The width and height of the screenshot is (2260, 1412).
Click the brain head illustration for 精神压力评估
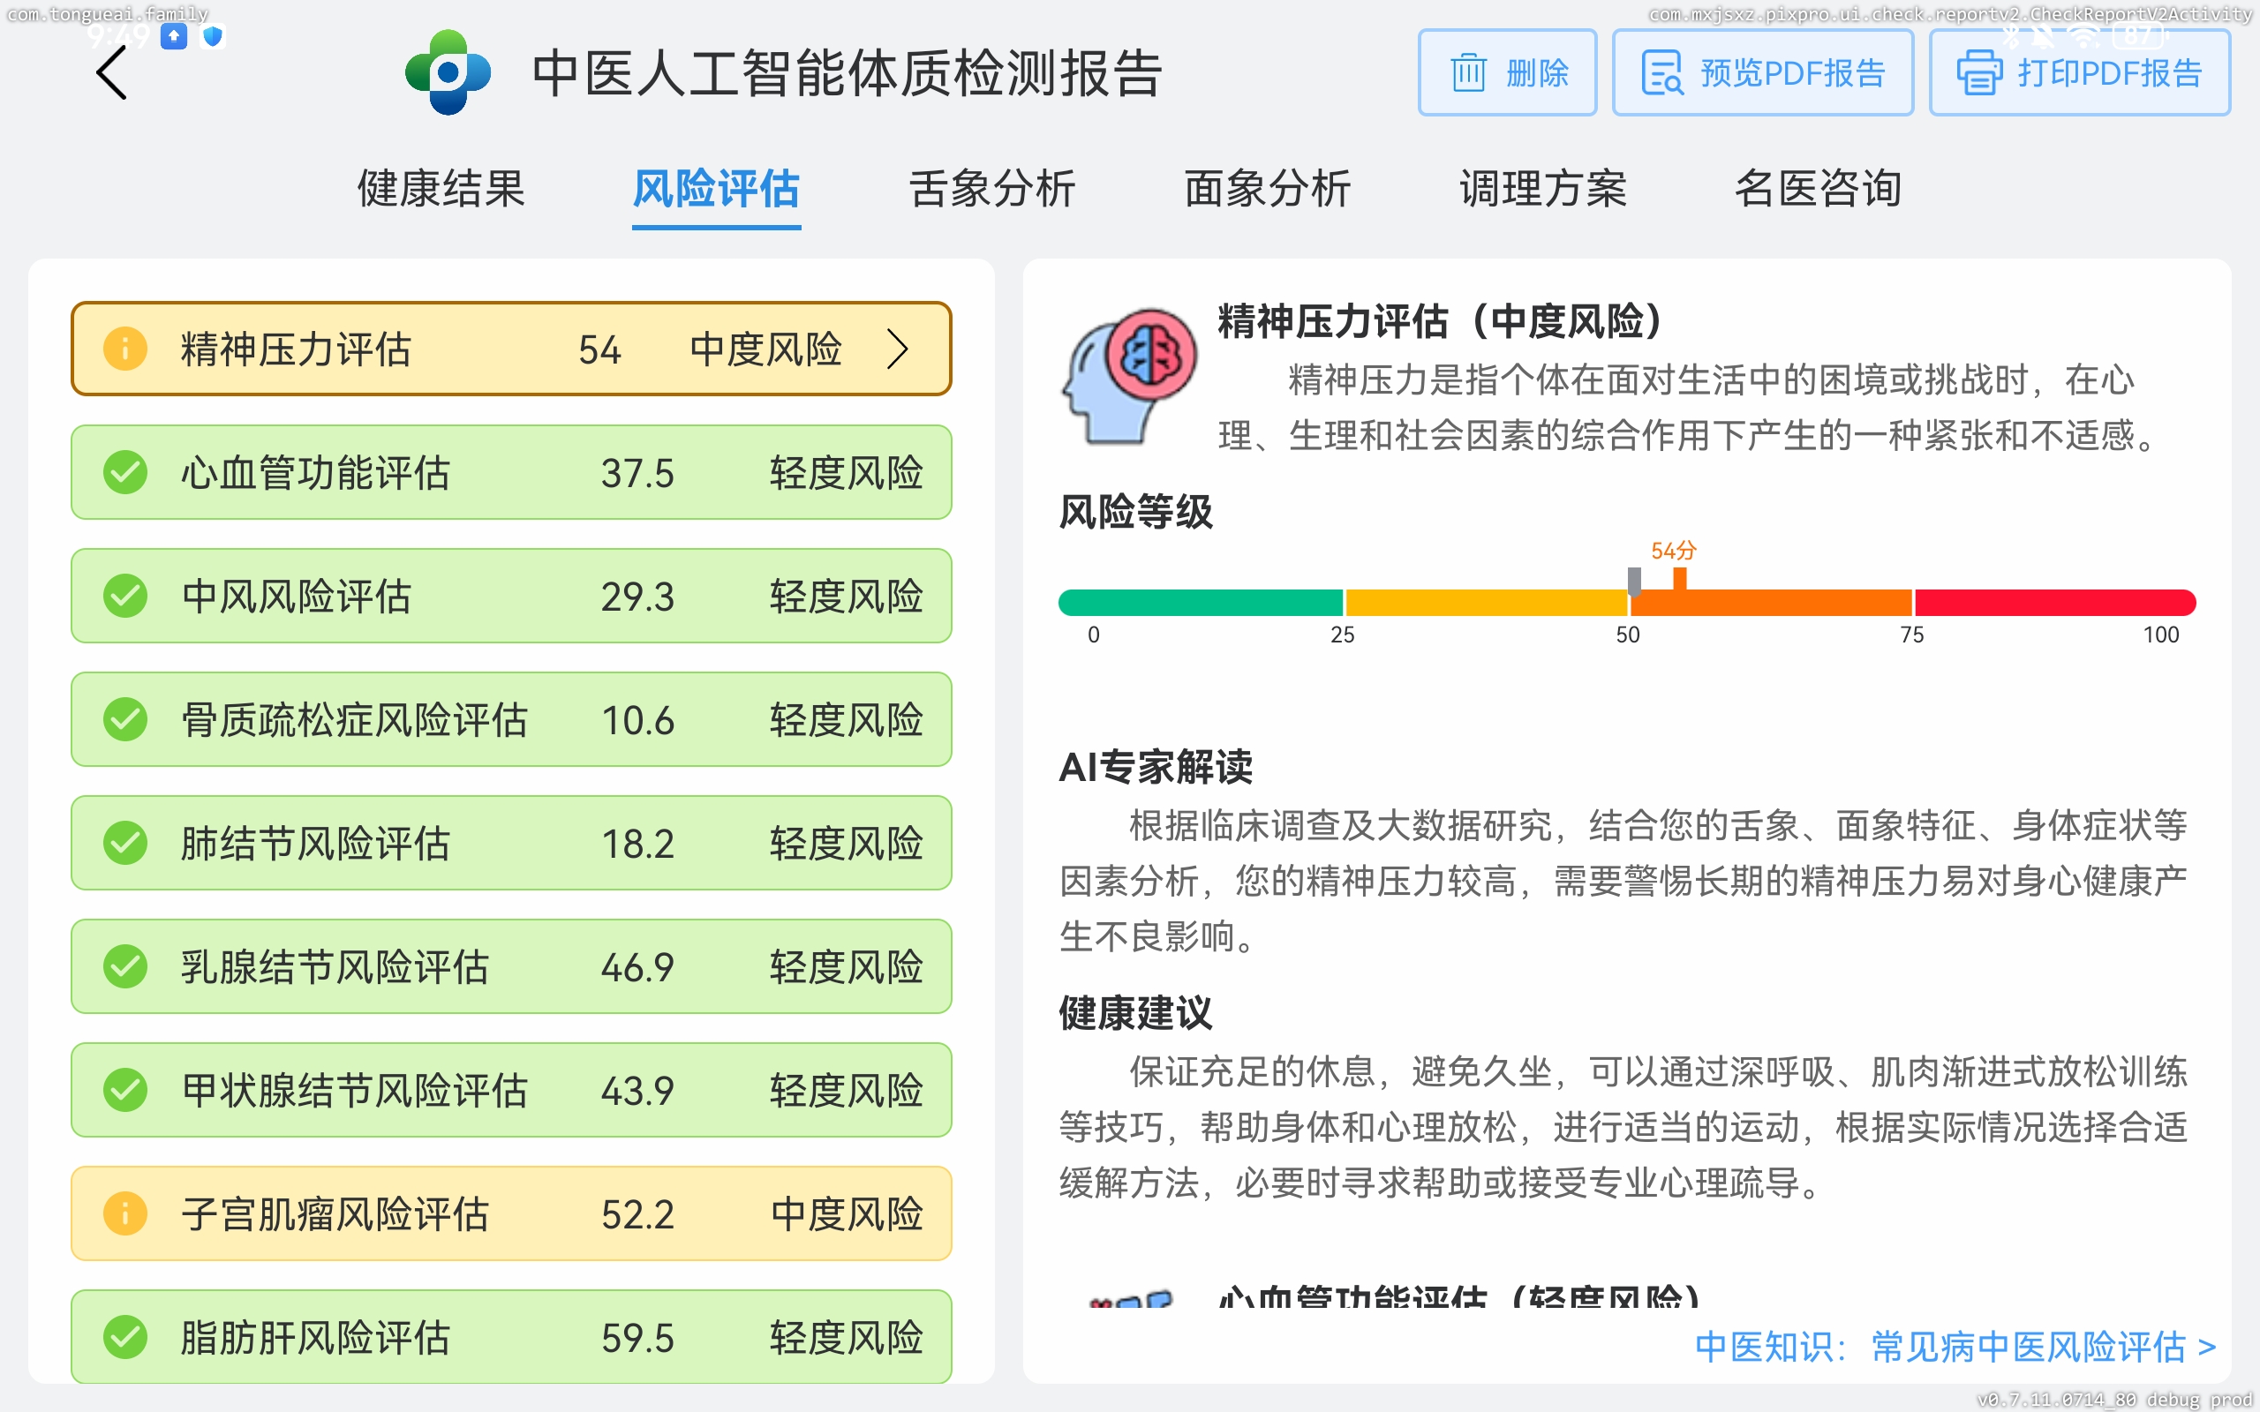[1130, 375]
